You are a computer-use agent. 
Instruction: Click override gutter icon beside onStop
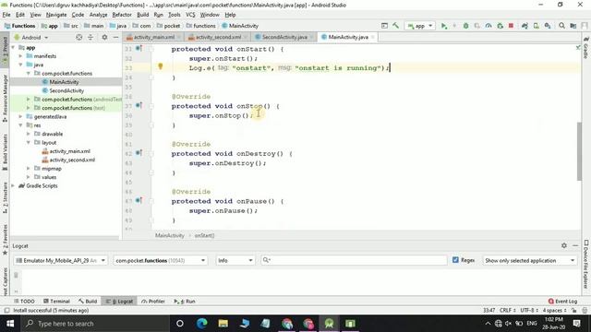[139, 105]
